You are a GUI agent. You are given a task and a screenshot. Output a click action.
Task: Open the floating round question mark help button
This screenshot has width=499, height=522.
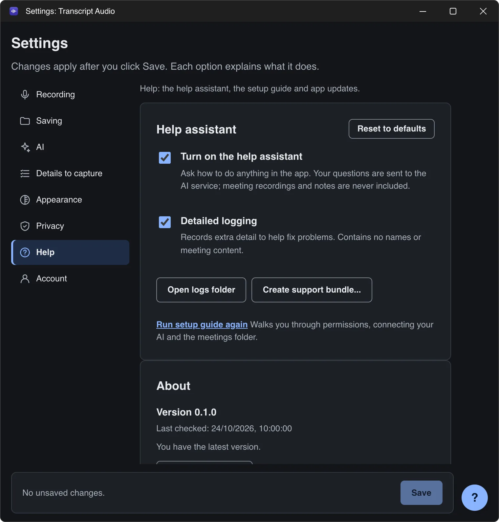click(x=474, y=497)
